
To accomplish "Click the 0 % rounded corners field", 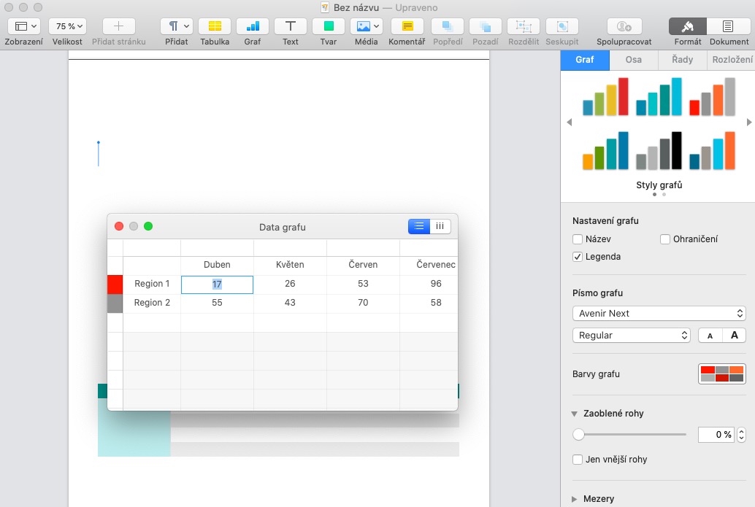I will coord(716,434).
